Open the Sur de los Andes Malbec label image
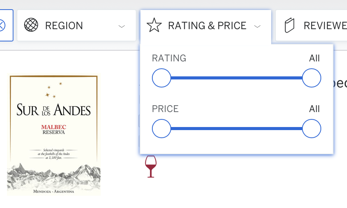Screen dimensions: 347x208 click(54, 135)
